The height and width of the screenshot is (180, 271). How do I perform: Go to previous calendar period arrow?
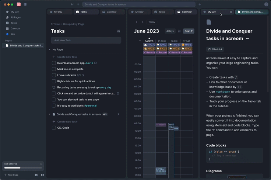coord(137,22)
